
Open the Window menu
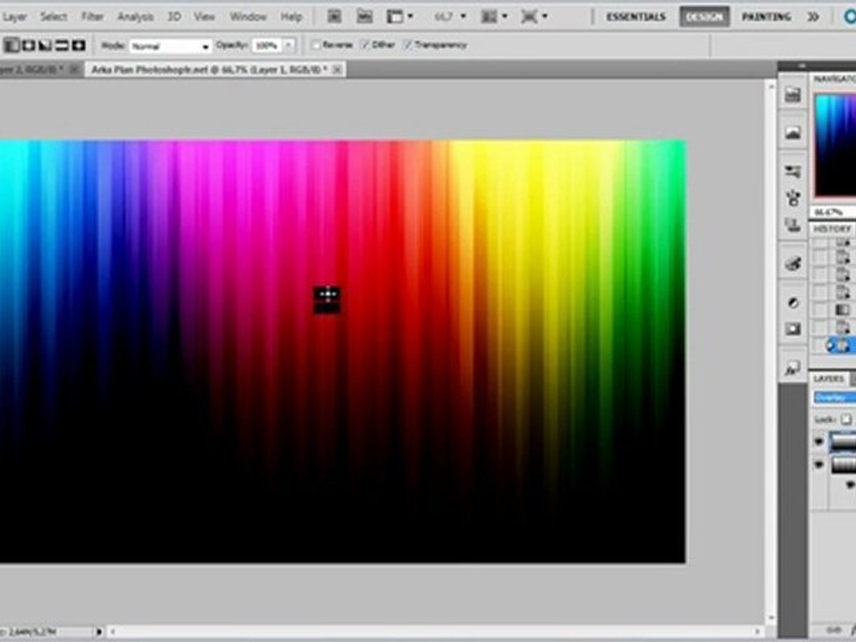tap(248, 17)
